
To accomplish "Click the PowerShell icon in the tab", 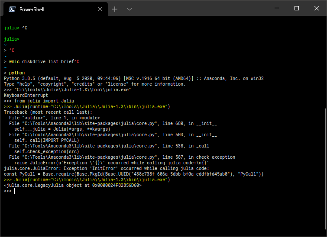I will tap(12, 9).
